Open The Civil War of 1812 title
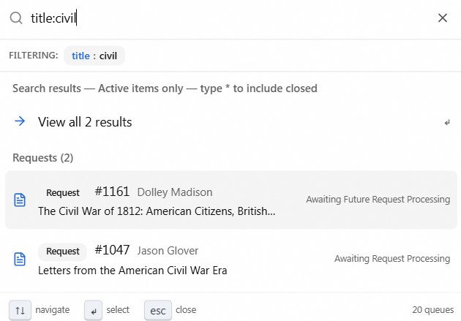 (157, 211)
